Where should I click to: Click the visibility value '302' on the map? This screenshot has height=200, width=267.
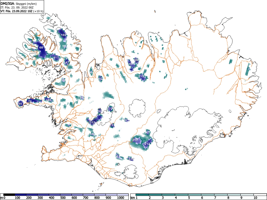point(100,79)
